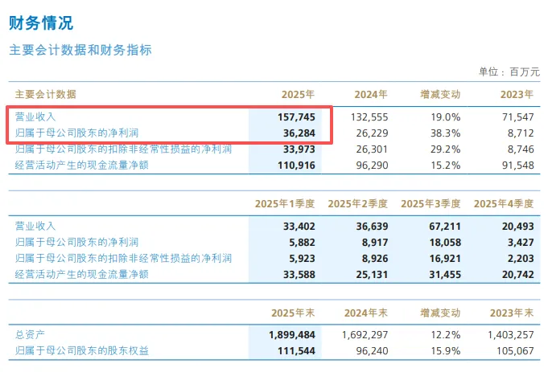The height and width of the screenshot is (372, 548).
Task: Select total assets 1,692,297
Action: [365, 335]
